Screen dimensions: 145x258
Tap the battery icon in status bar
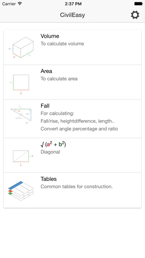pos(138,4)
